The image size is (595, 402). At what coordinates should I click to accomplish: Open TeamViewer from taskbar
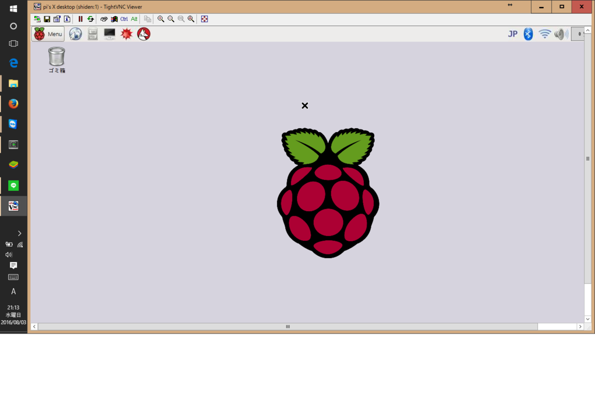[x=13, y=124]
